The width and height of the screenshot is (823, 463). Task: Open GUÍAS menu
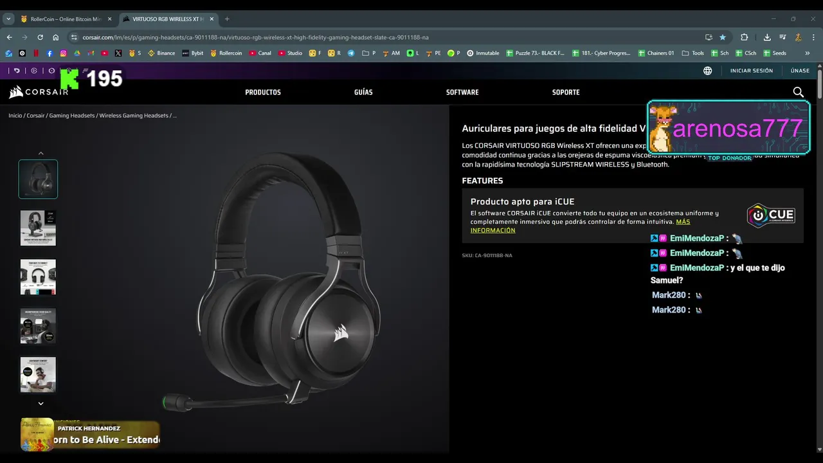363,92
